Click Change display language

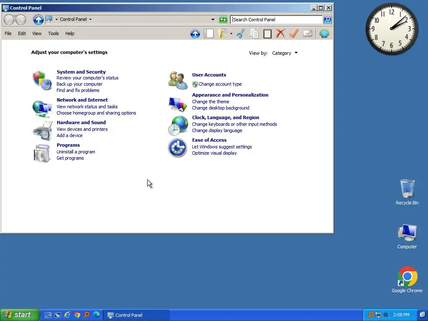(217, 130)
